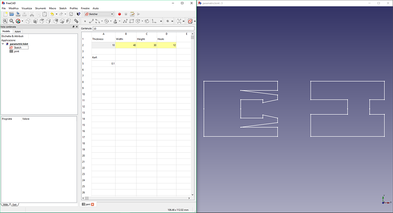
Task: Click the spreadsheet column B header
Action: (126, 34)
